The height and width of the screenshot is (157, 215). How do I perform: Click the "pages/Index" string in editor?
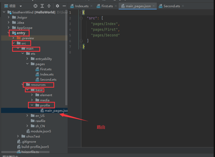104,24
